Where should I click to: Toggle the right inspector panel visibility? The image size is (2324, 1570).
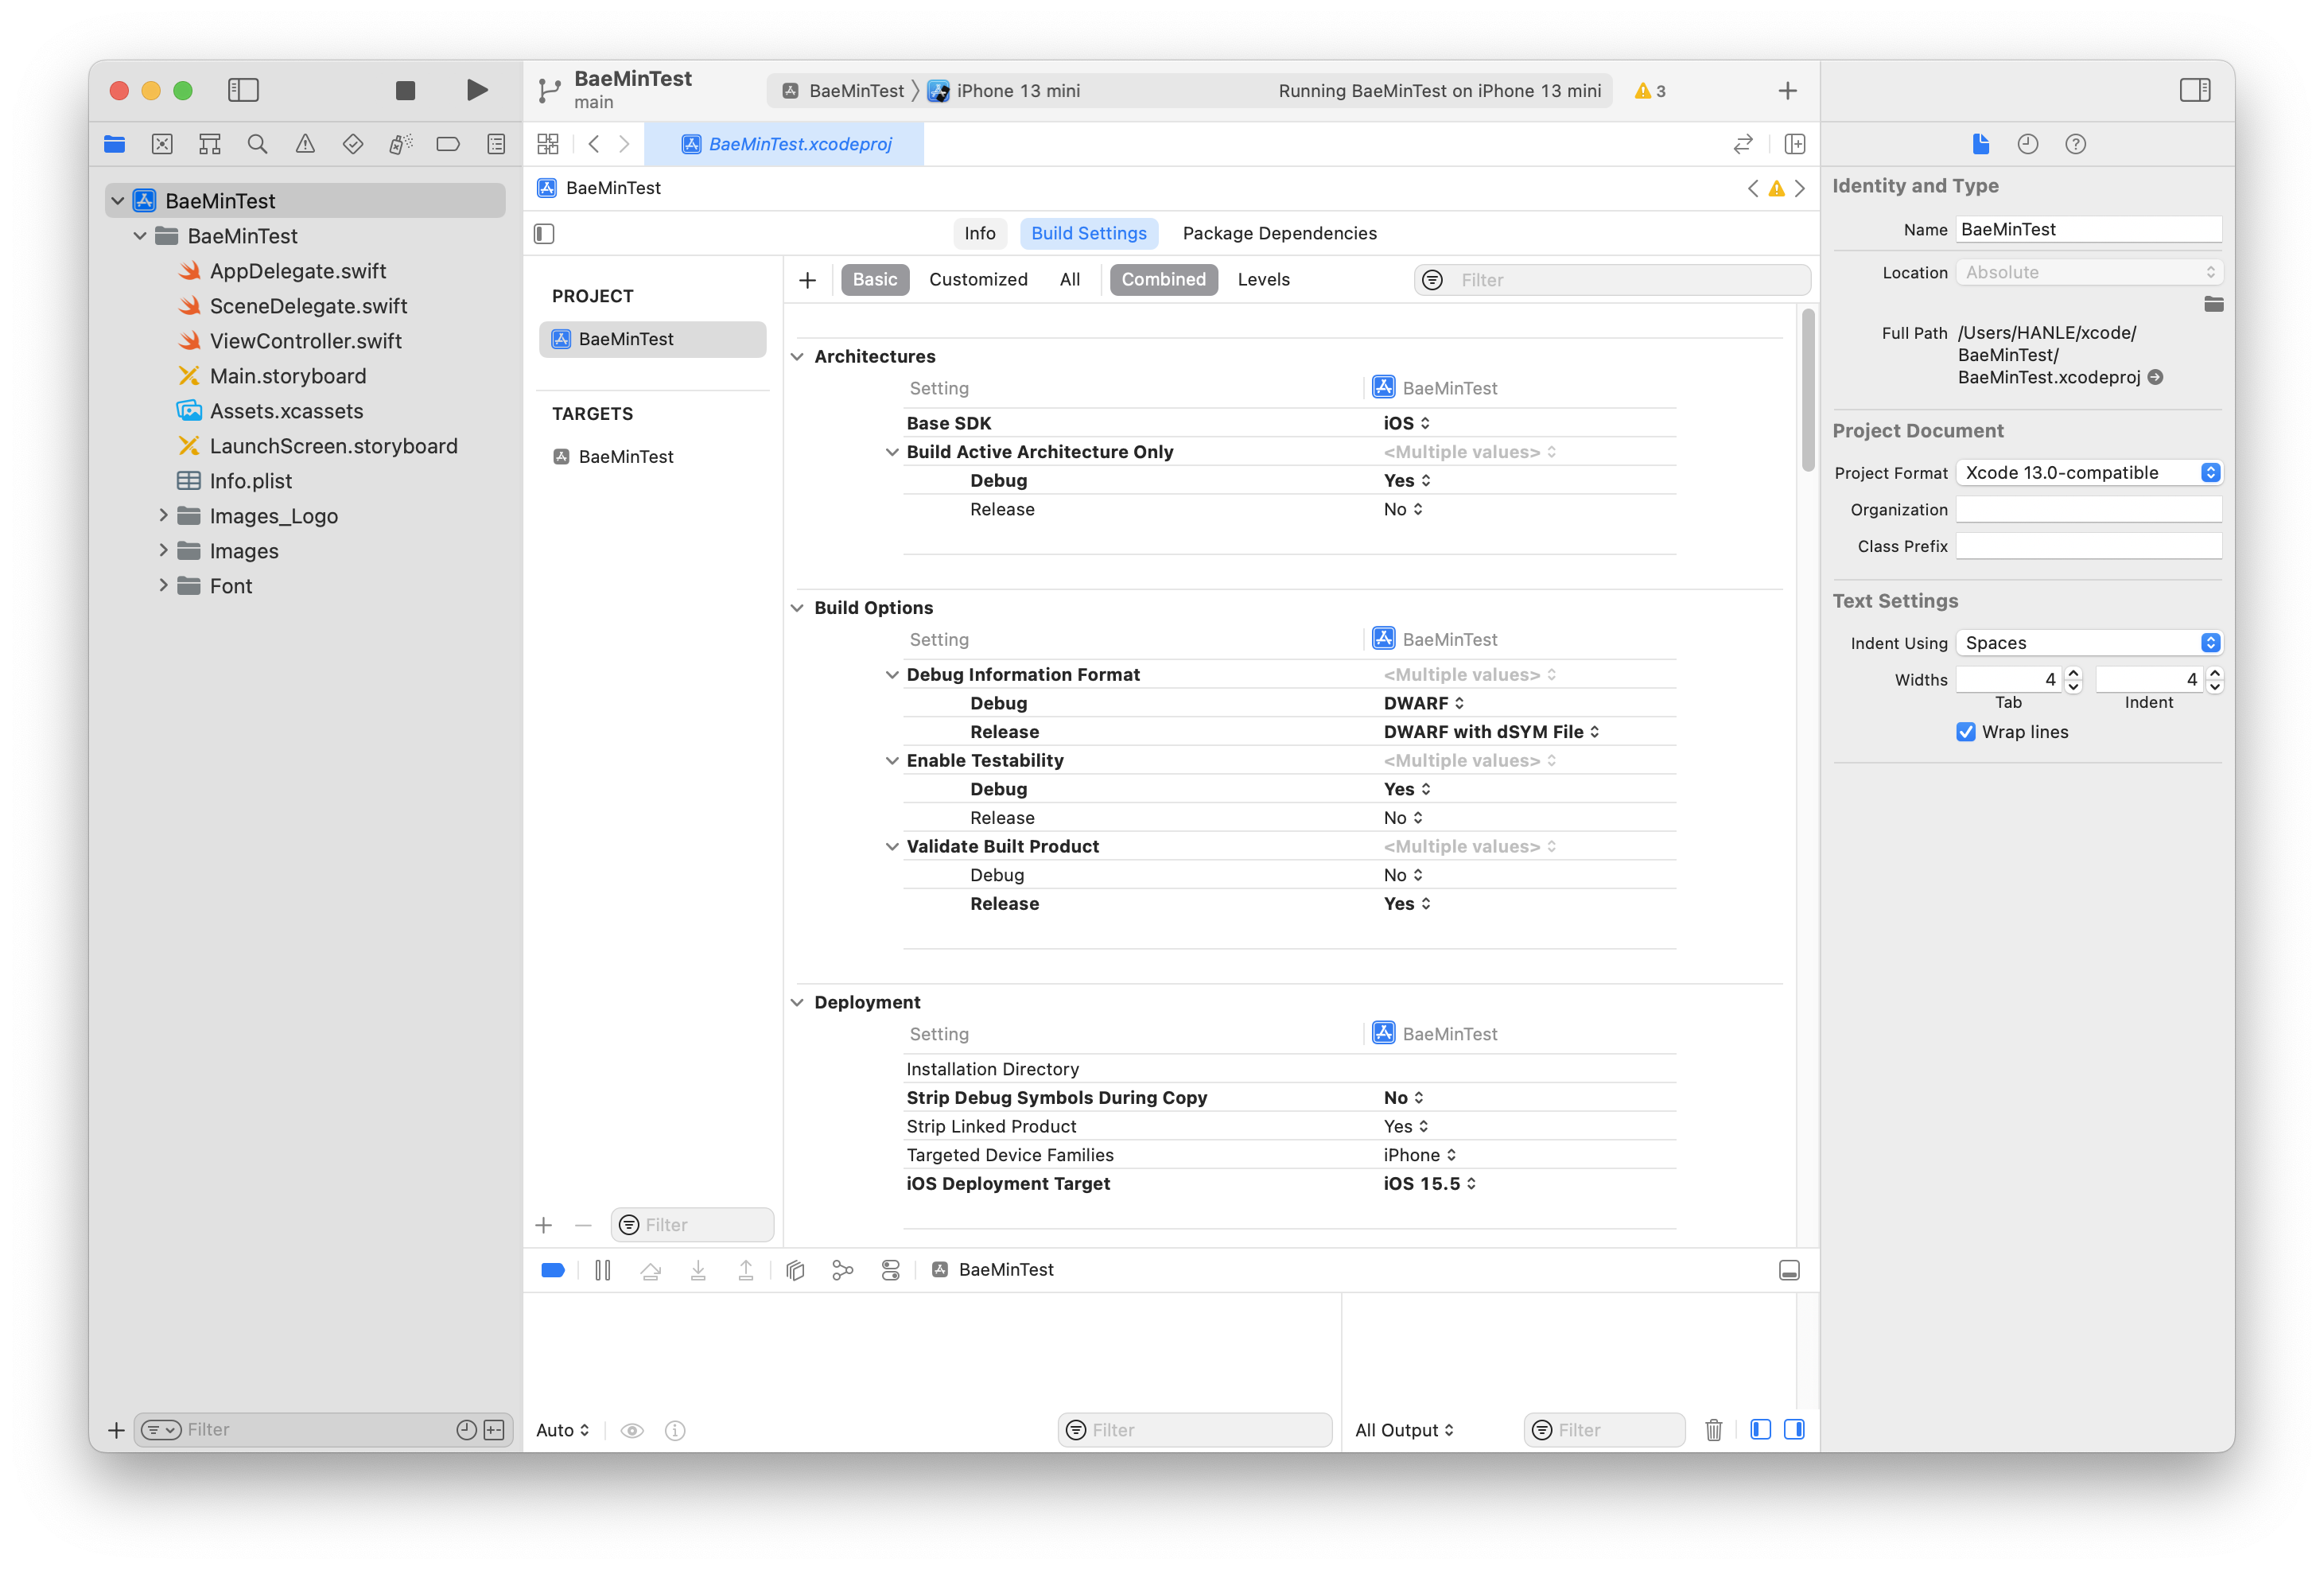click(x=2194, y=90)
